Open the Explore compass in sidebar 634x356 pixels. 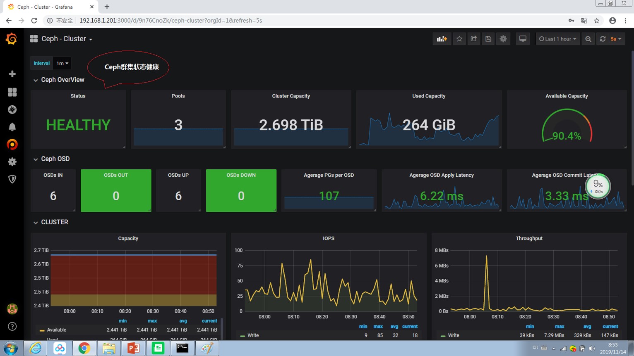point(12,109)
